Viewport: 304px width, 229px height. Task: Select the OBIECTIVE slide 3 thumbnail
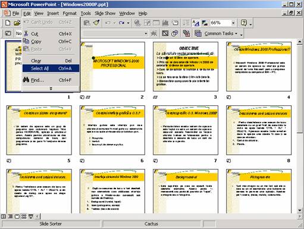pos(186,67)
